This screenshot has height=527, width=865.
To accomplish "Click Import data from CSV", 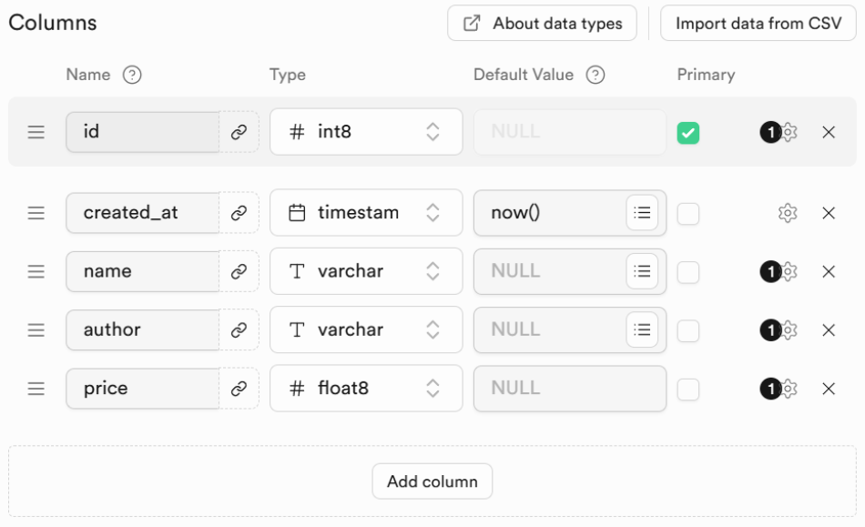I will coord(758,23).
